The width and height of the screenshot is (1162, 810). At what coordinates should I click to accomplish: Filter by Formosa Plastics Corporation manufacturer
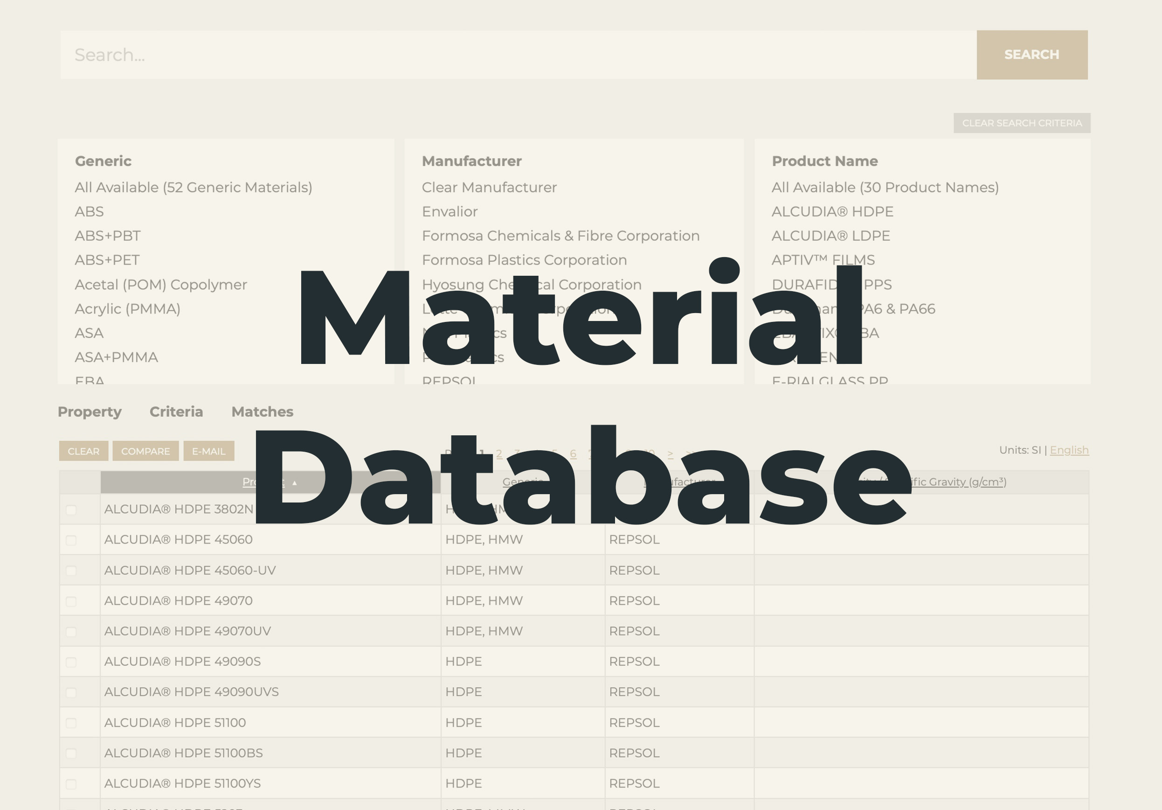[524, 260]
